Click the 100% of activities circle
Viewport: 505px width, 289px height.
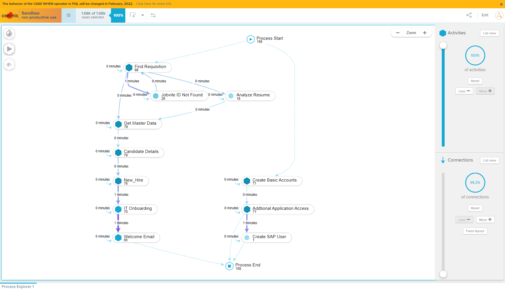[475, 55]
